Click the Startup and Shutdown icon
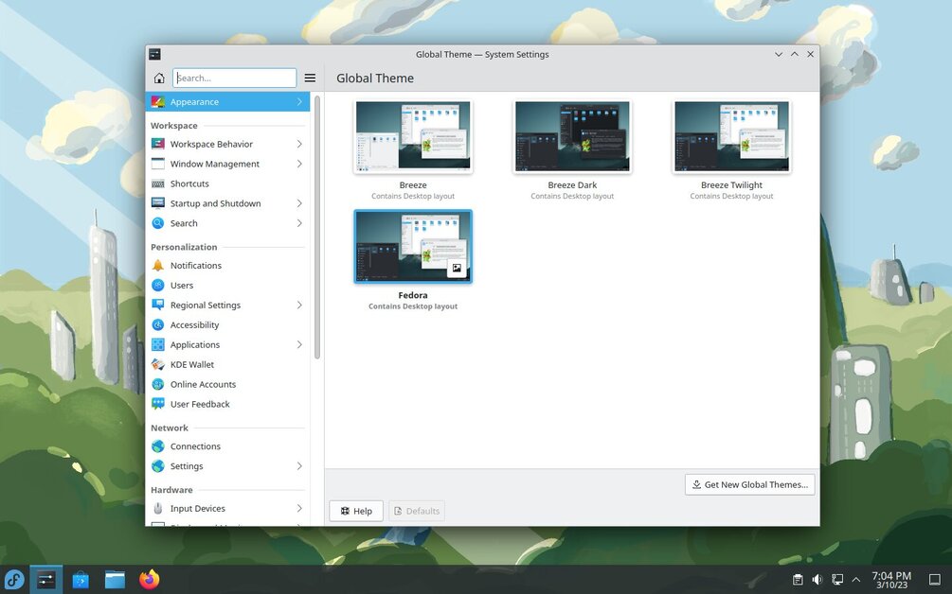Viewport: 952px width, 594px height. tap(158, 203)
